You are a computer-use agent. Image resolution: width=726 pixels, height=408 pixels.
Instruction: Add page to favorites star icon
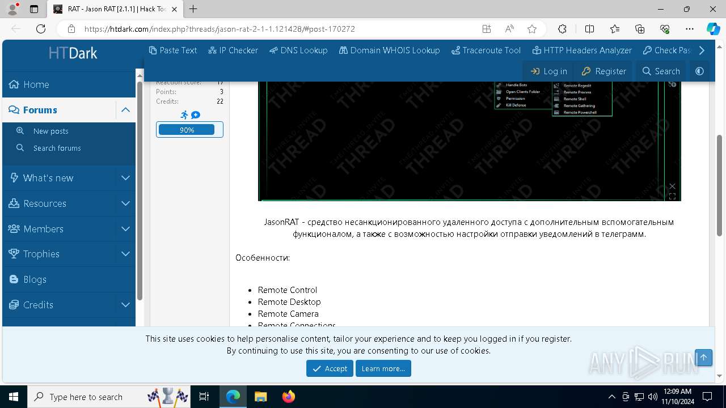pos(531,29)
